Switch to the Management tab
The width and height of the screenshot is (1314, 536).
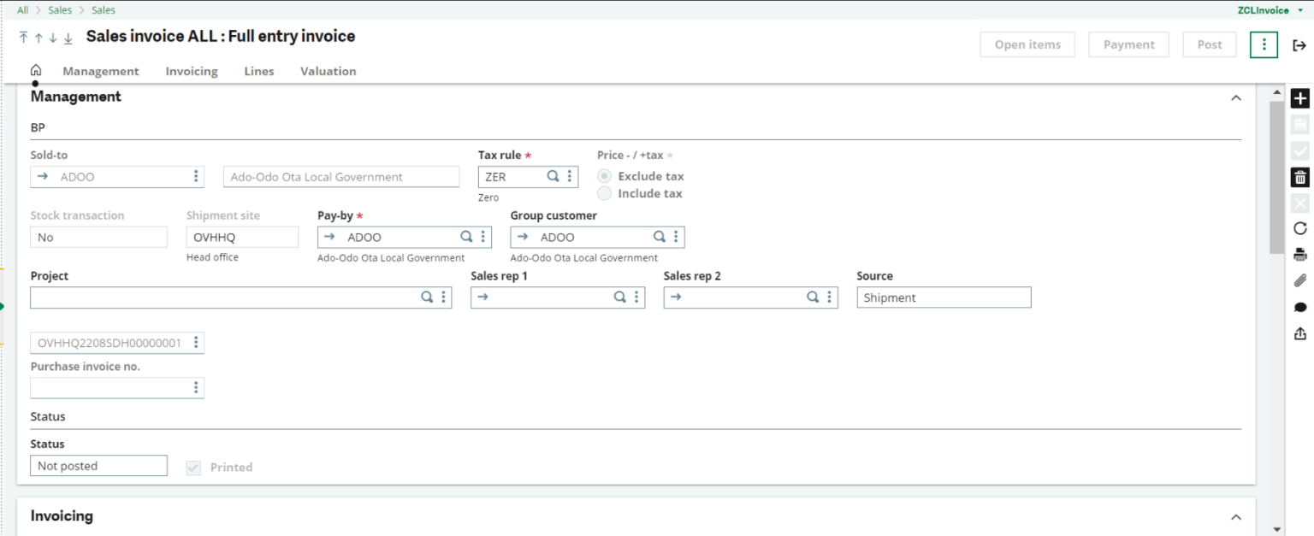point(101,71)
